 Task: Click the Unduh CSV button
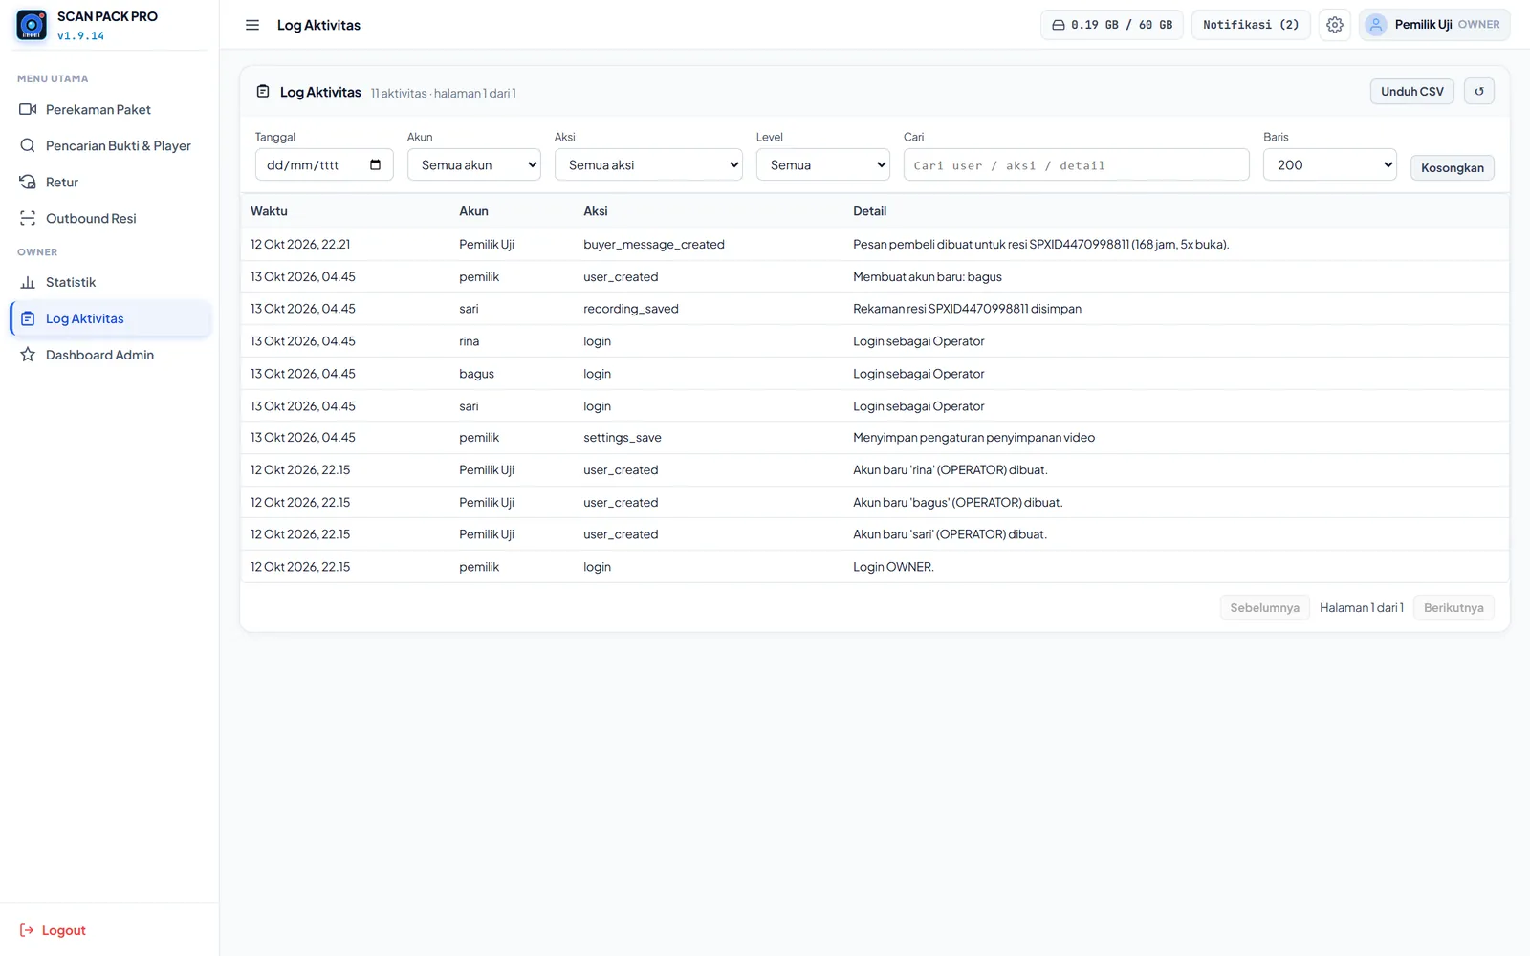point(1412,92)
